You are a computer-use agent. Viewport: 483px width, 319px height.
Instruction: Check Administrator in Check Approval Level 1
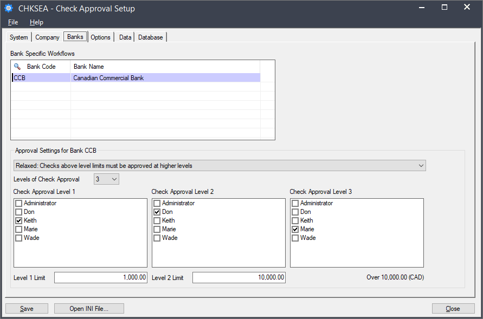[19, 203]
